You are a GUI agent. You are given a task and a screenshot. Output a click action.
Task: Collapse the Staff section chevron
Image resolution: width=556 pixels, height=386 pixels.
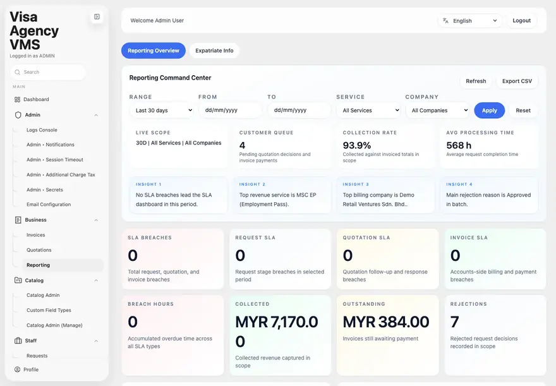pyautogui.click(x=96, y=341)
